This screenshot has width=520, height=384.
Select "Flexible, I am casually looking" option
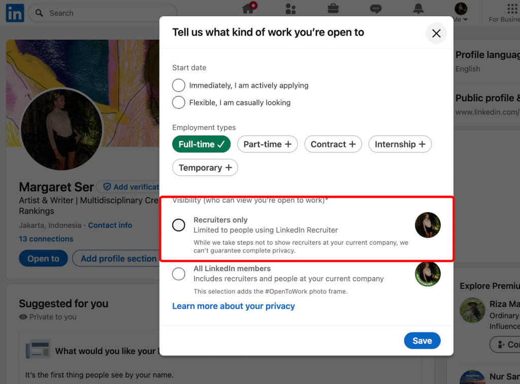click(x=179, y=103)
